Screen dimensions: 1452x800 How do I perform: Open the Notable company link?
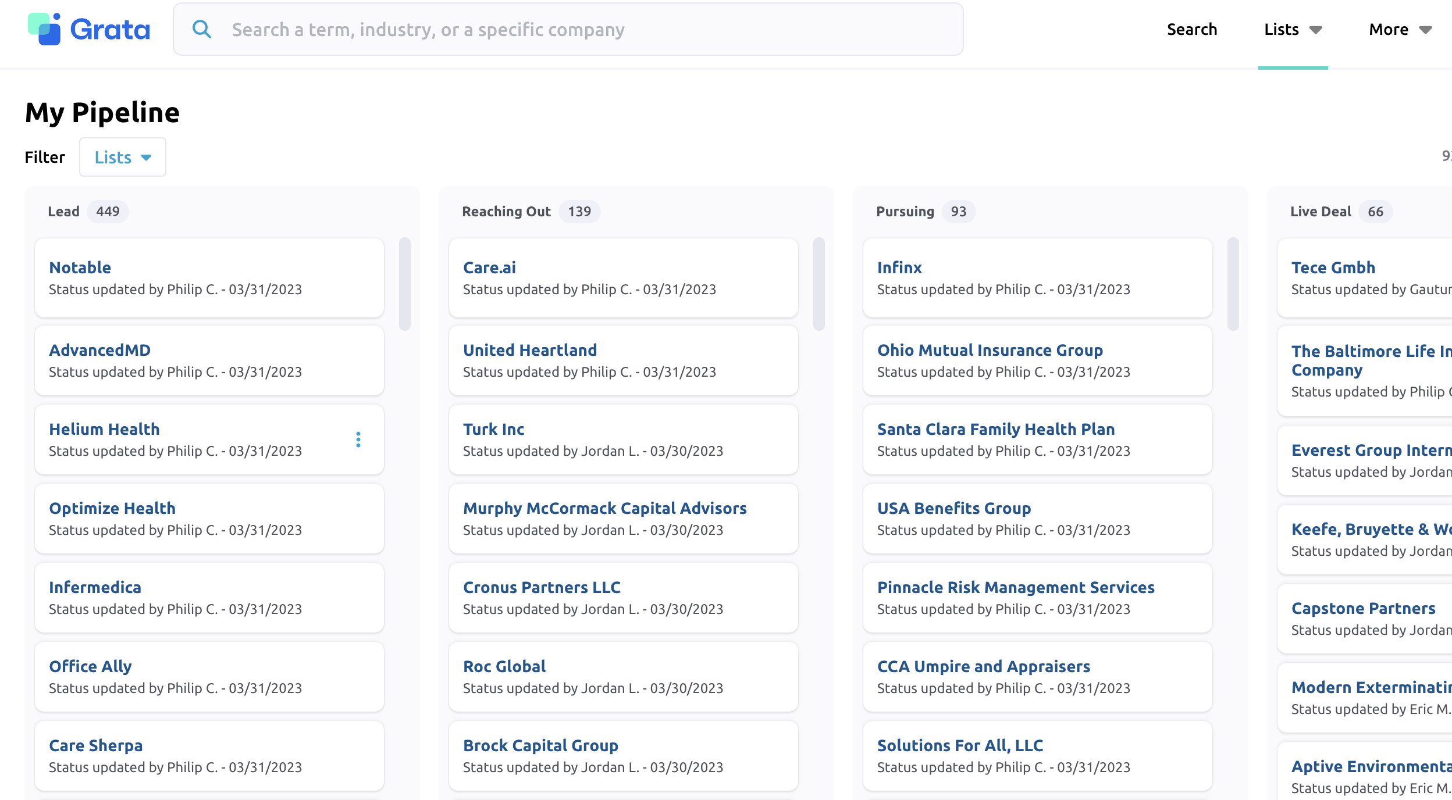[80, 267]
